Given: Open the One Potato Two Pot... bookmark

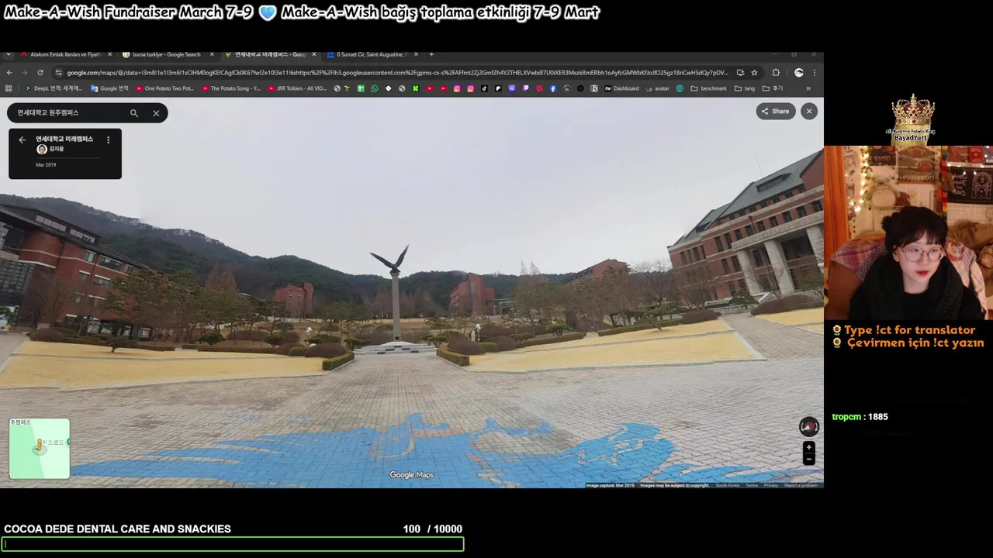Looking at the screenshot, I should click(164, 88).
